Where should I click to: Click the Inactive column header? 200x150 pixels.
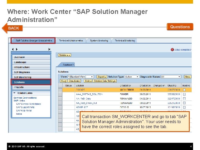[186, 86]
